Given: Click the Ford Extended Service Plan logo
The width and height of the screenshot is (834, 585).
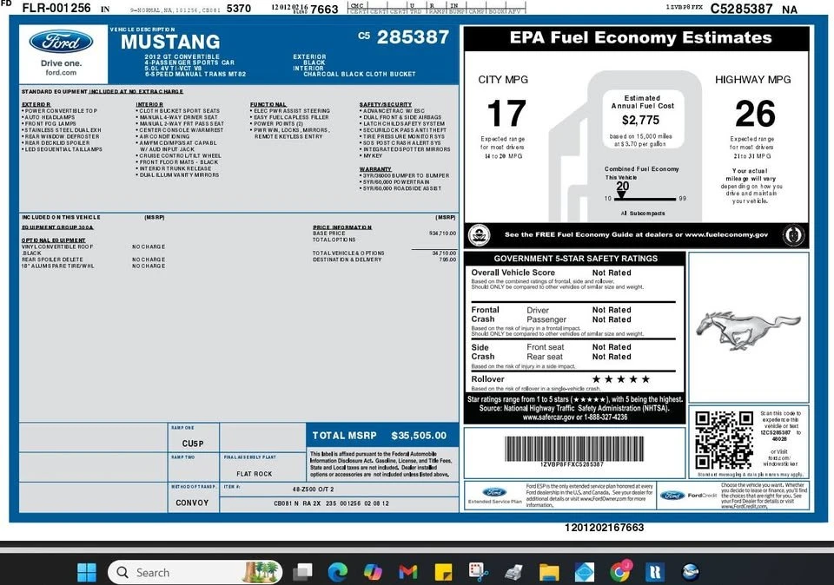Looking at the screenshot, I should coord(494,496).
